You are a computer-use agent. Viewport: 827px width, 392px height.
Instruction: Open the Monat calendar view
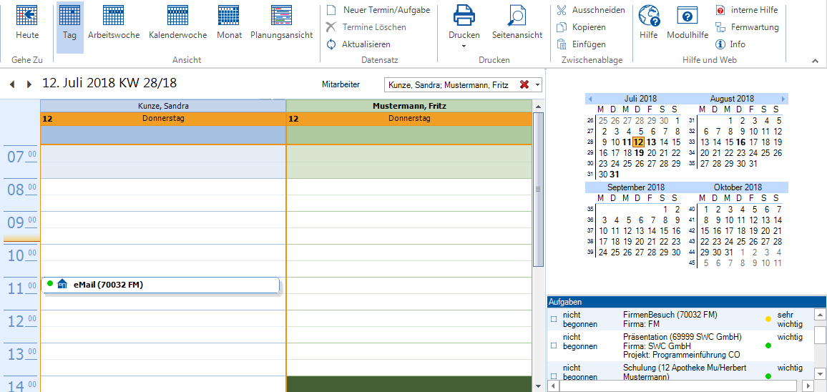point(229,16)
